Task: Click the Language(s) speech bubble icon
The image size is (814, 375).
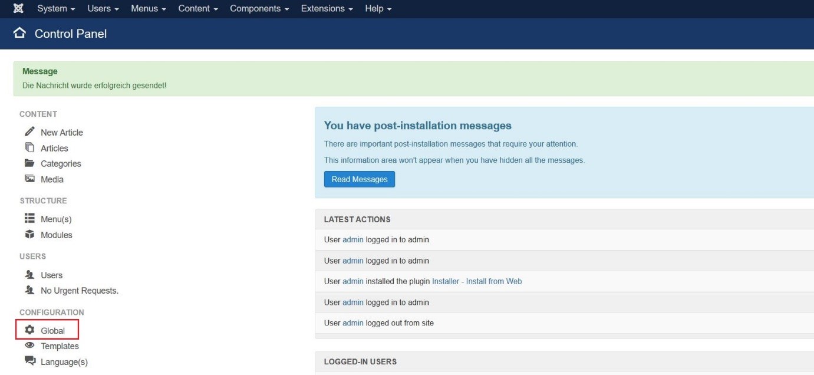Action: coord(29,361)
